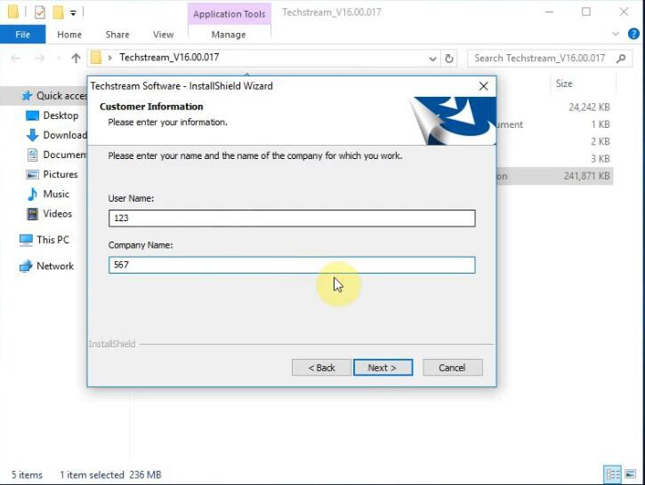Click the recent locations dropdown arrow
645x485 pixels.
point(59,59)
